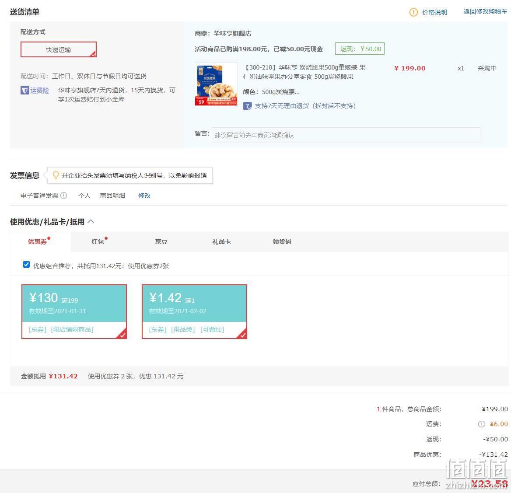
Task: Click the 金额抵用 ¥131.42 amount
Action: [x=63, y=376]
